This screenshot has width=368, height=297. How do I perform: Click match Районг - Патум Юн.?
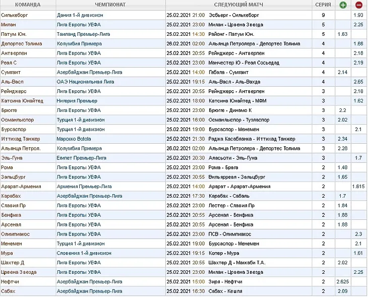(231, 34)
